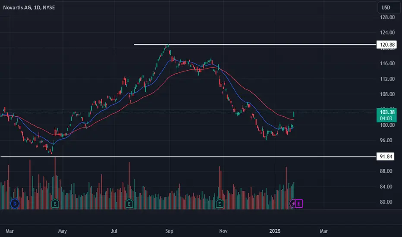
Task: Click the 124.00 price axis label
Action: coord(387,33)
